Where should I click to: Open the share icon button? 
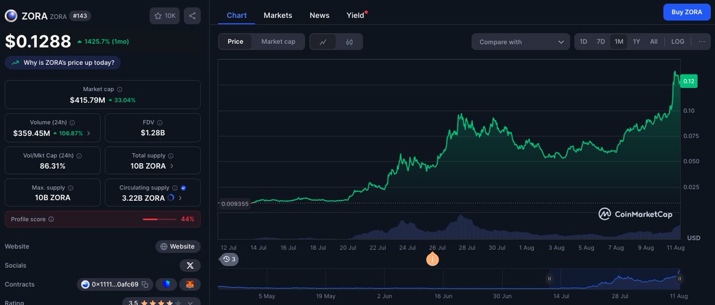click(x=192, y=16)
